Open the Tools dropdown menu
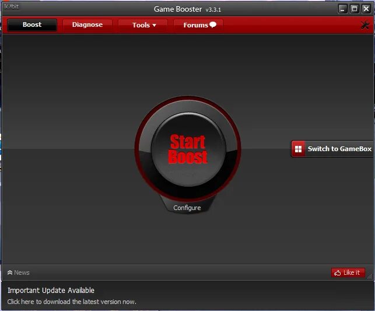Viewport: 375px width, 311px height. tap(144, 25)
